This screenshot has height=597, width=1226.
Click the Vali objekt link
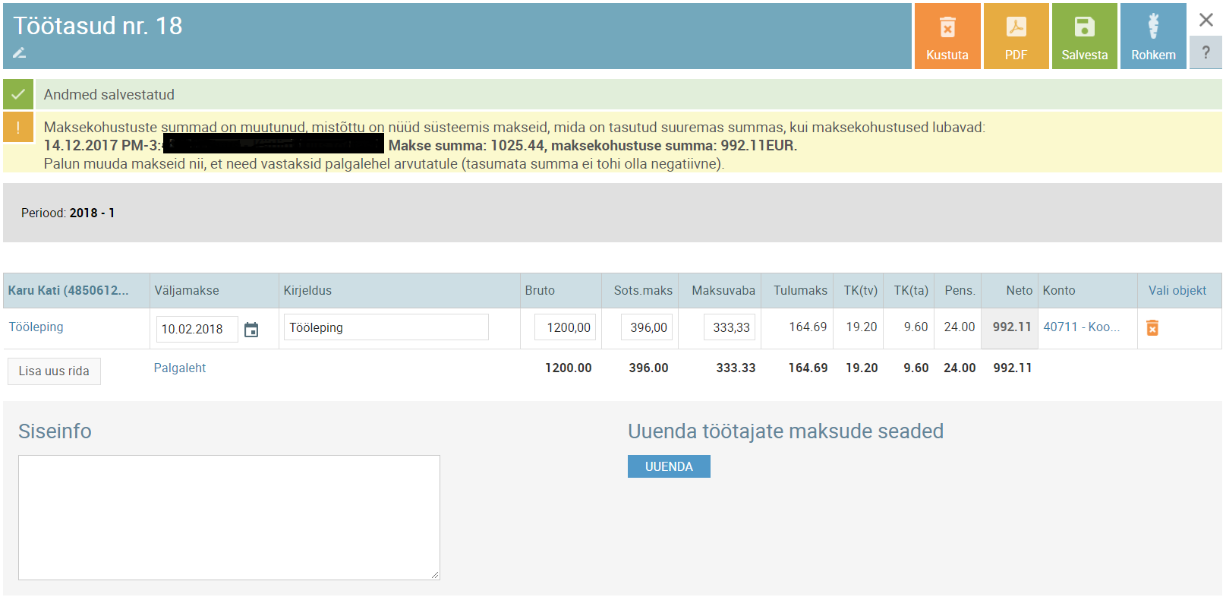1177,290
